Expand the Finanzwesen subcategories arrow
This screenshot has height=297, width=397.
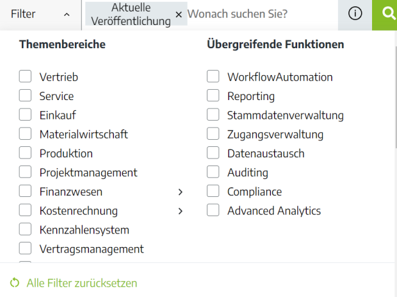click(181, 192)
